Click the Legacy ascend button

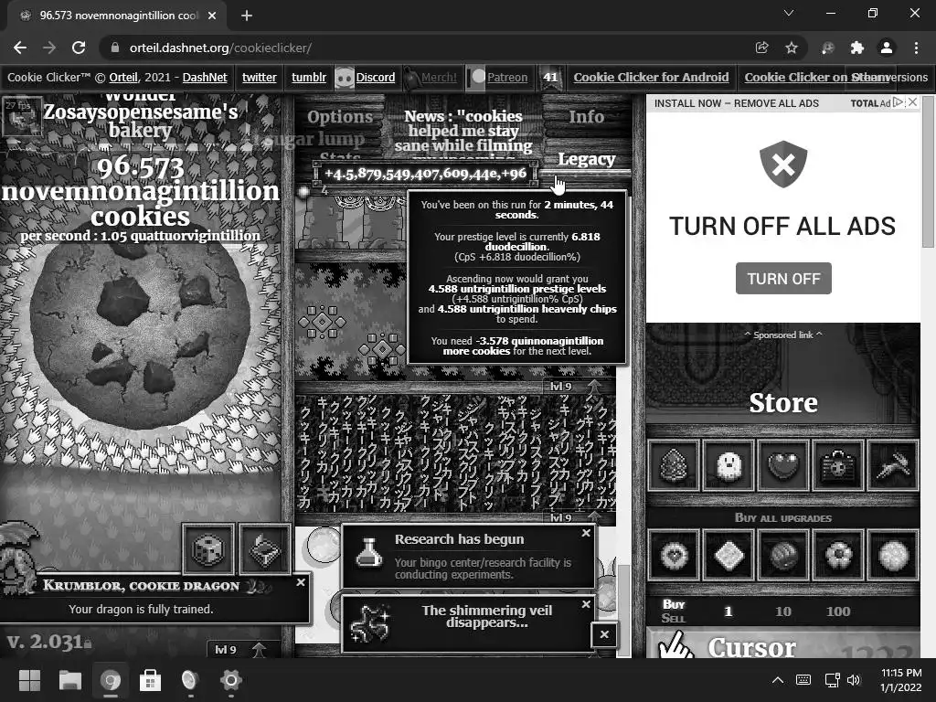[586, 159]
